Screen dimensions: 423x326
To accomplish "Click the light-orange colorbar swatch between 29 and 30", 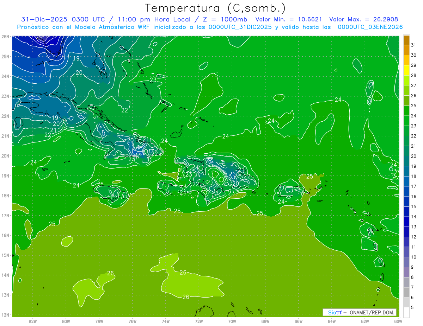I will (406, 60).
